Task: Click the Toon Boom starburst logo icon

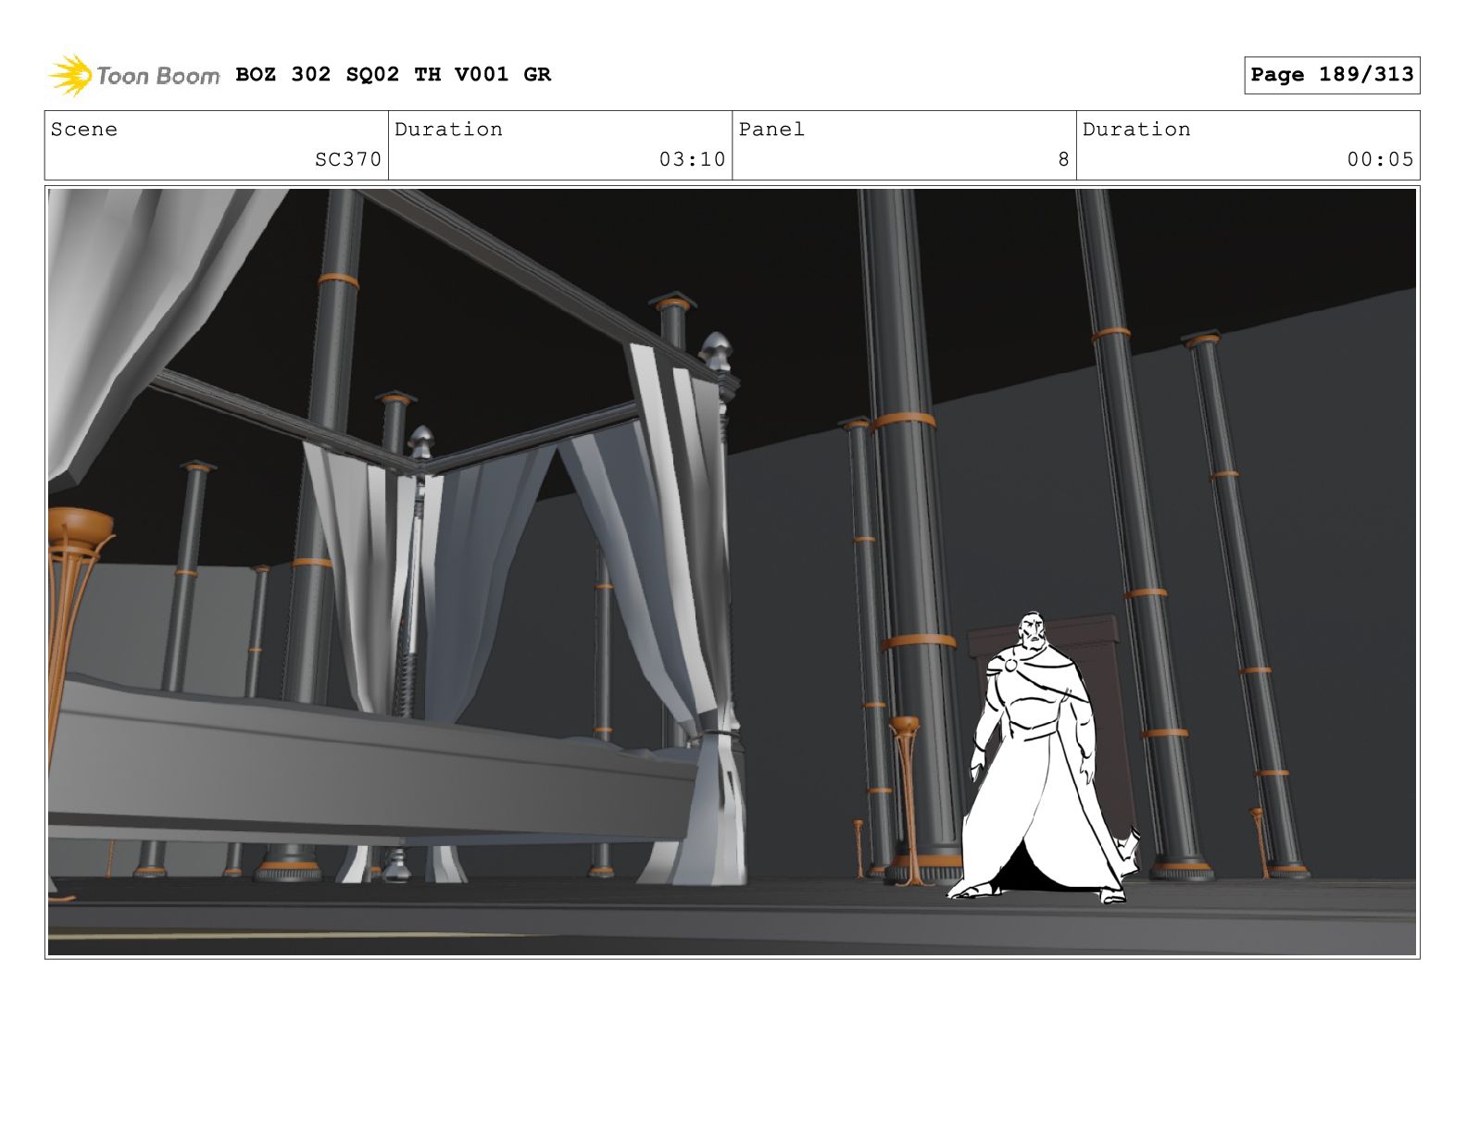Action: coord(69,75)
